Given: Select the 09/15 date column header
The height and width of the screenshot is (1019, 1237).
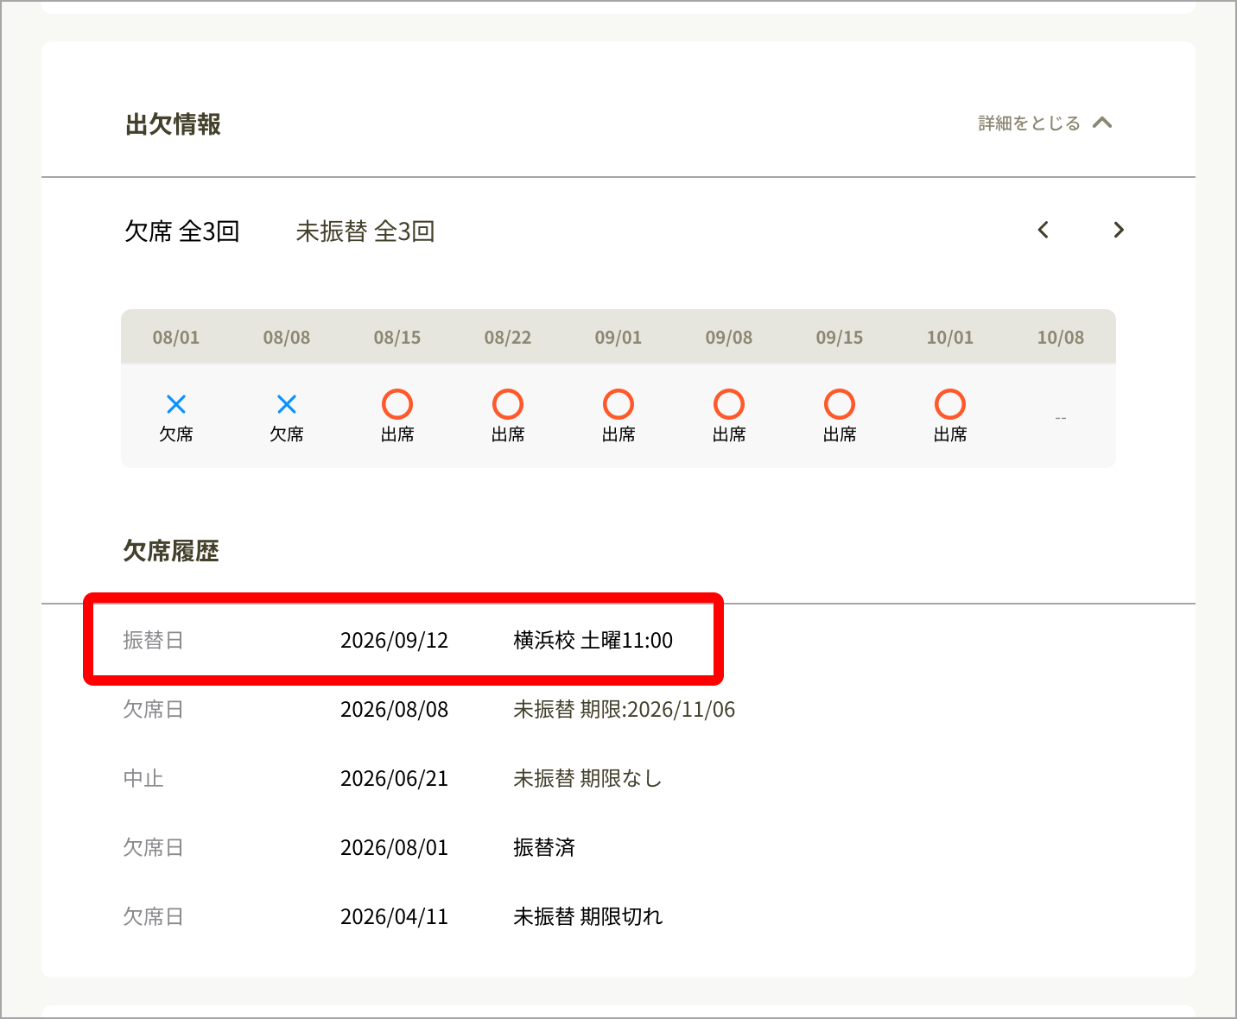Looking at the screenshot, I should tap(840, 338).
